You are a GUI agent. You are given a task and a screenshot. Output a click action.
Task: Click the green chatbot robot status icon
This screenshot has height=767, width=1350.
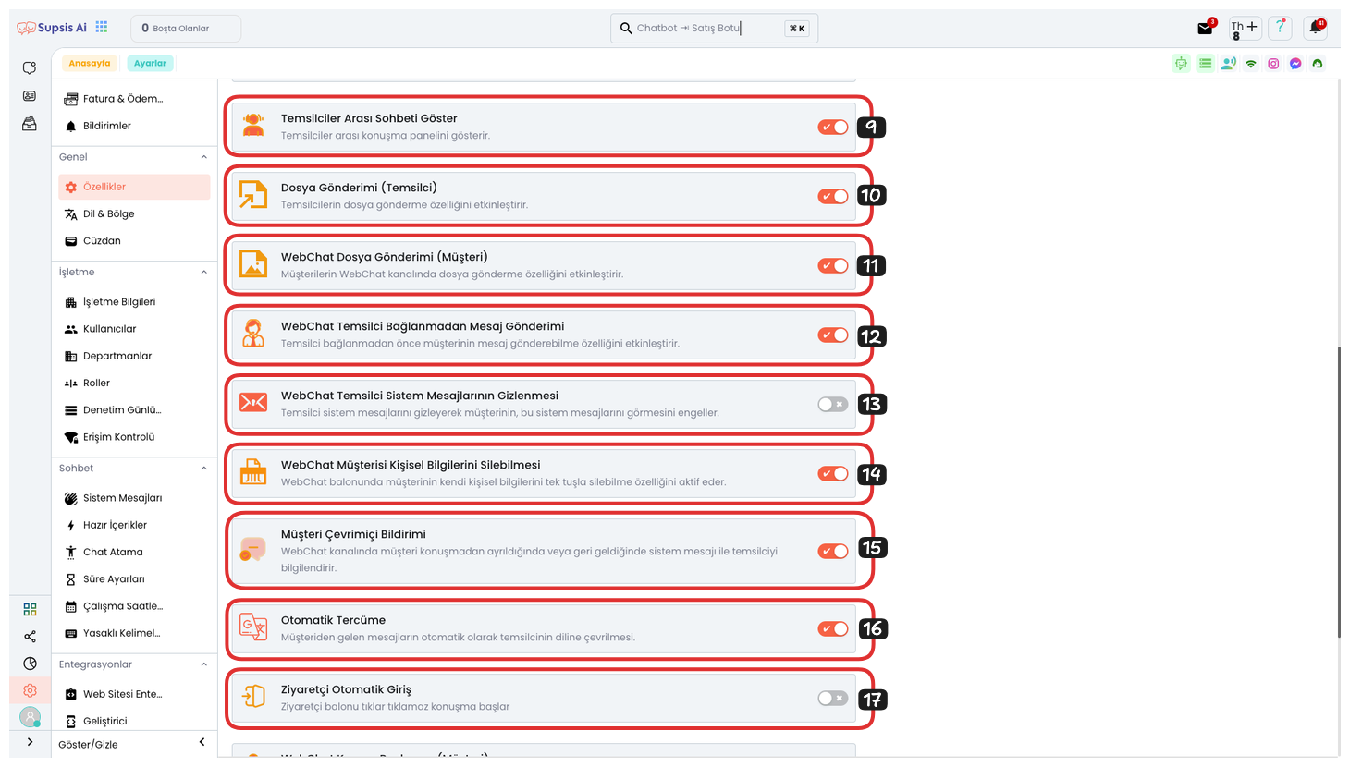point(1181,64)
